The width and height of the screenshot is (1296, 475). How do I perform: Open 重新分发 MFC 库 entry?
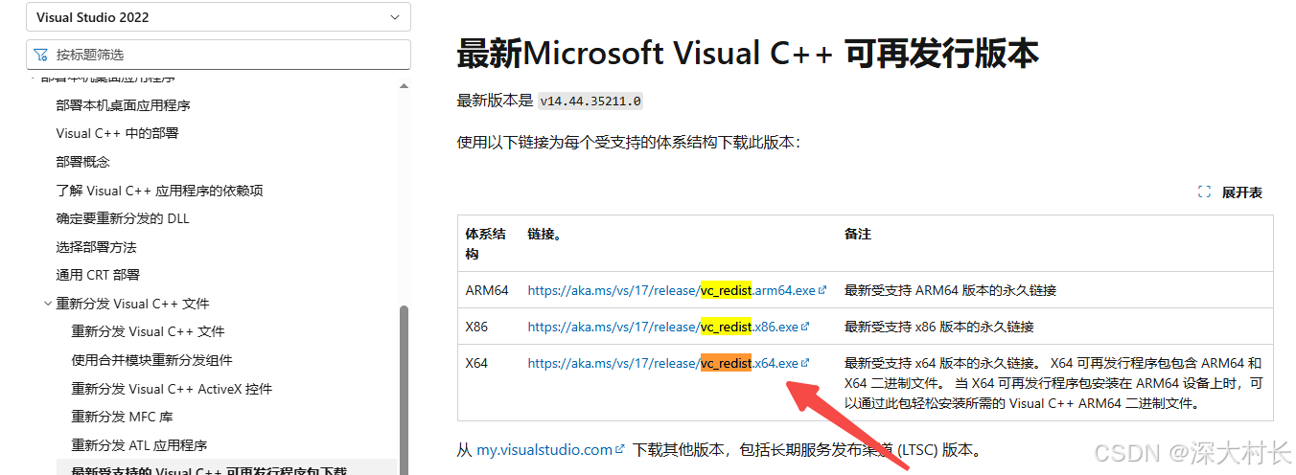pyautogui.click(x=122, y=417)
